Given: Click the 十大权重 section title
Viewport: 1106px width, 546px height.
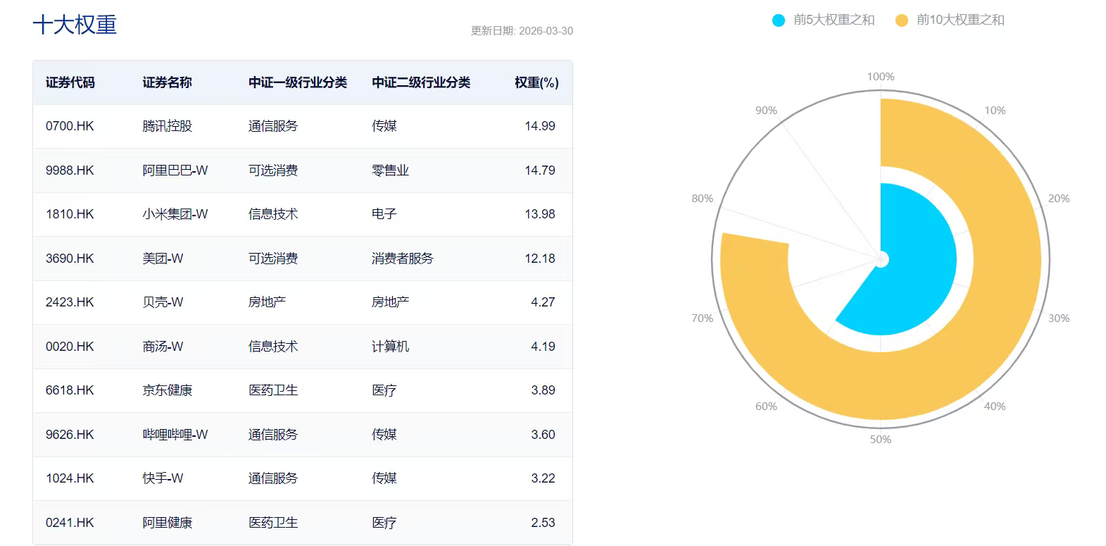Looking at the screenshot, I should point(75,25).
